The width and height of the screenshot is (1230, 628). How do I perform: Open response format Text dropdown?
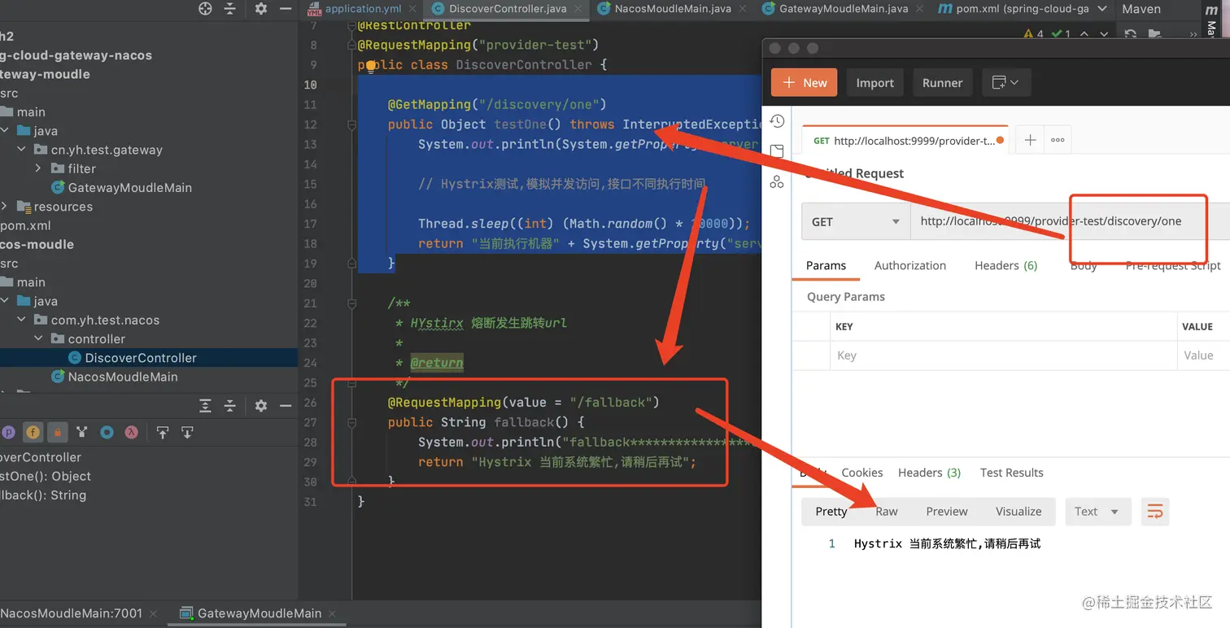(1097, 512)
